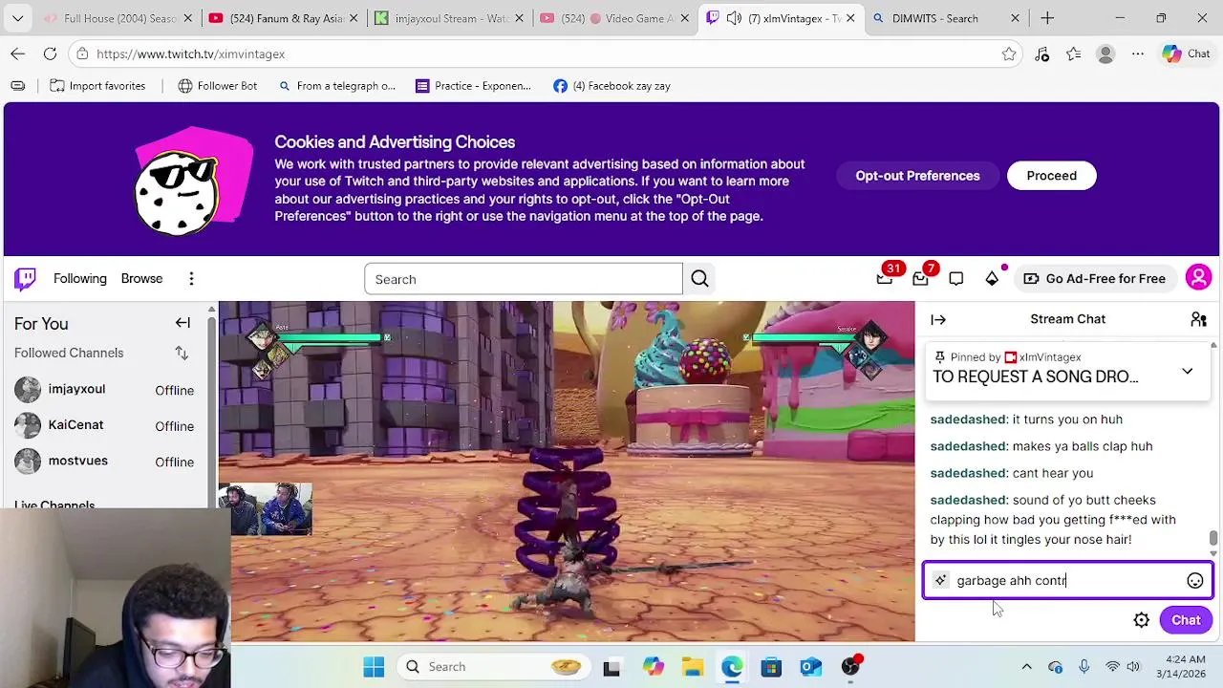
Task: Switch to Fanum & Ray Asia YouTube tab
Action: [281, 18]
